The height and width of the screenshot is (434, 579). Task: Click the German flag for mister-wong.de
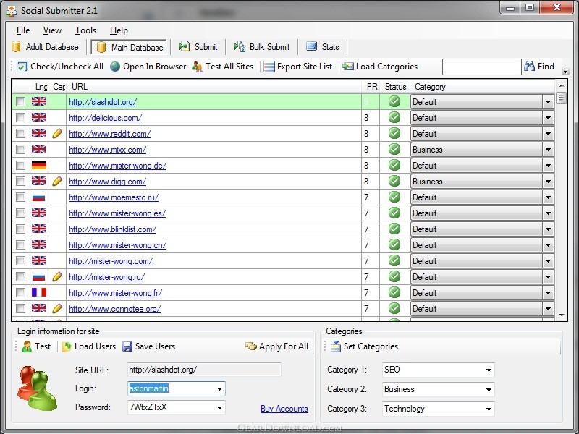[39, 166]
